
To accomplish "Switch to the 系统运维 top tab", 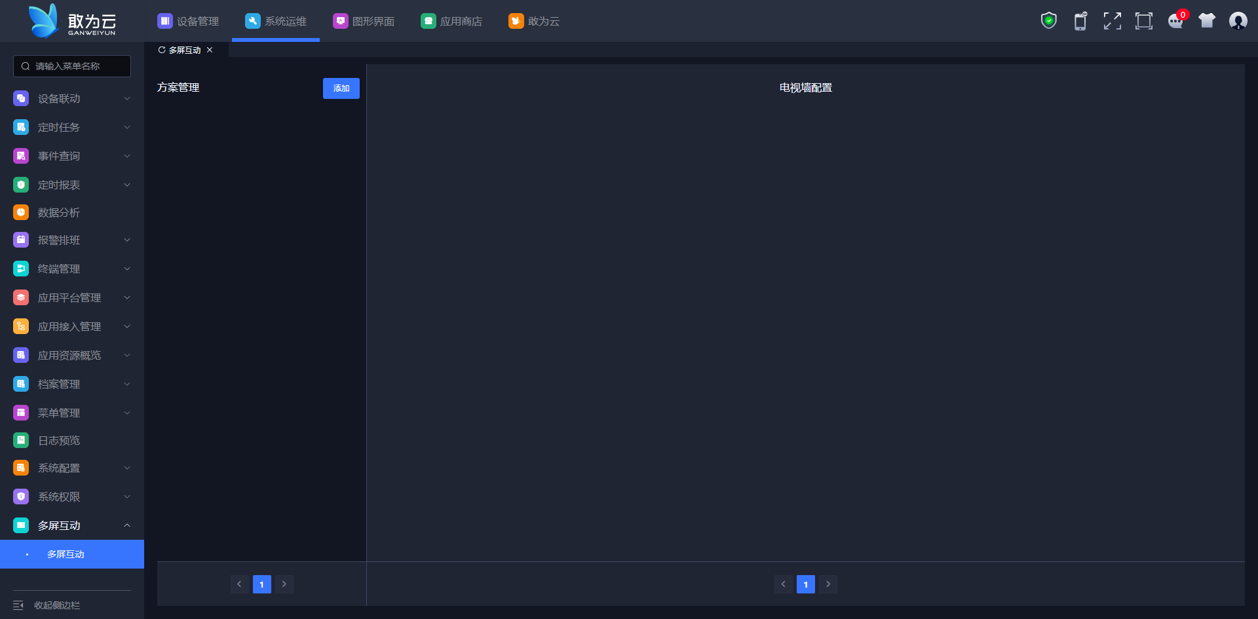I will (x=276, y=21).
